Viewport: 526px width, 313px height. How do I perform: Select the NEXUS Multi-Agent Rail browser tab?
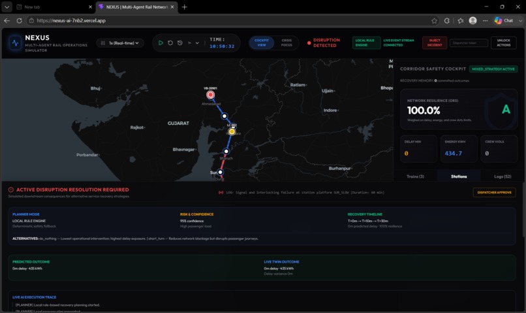click(x=137, y=7)
